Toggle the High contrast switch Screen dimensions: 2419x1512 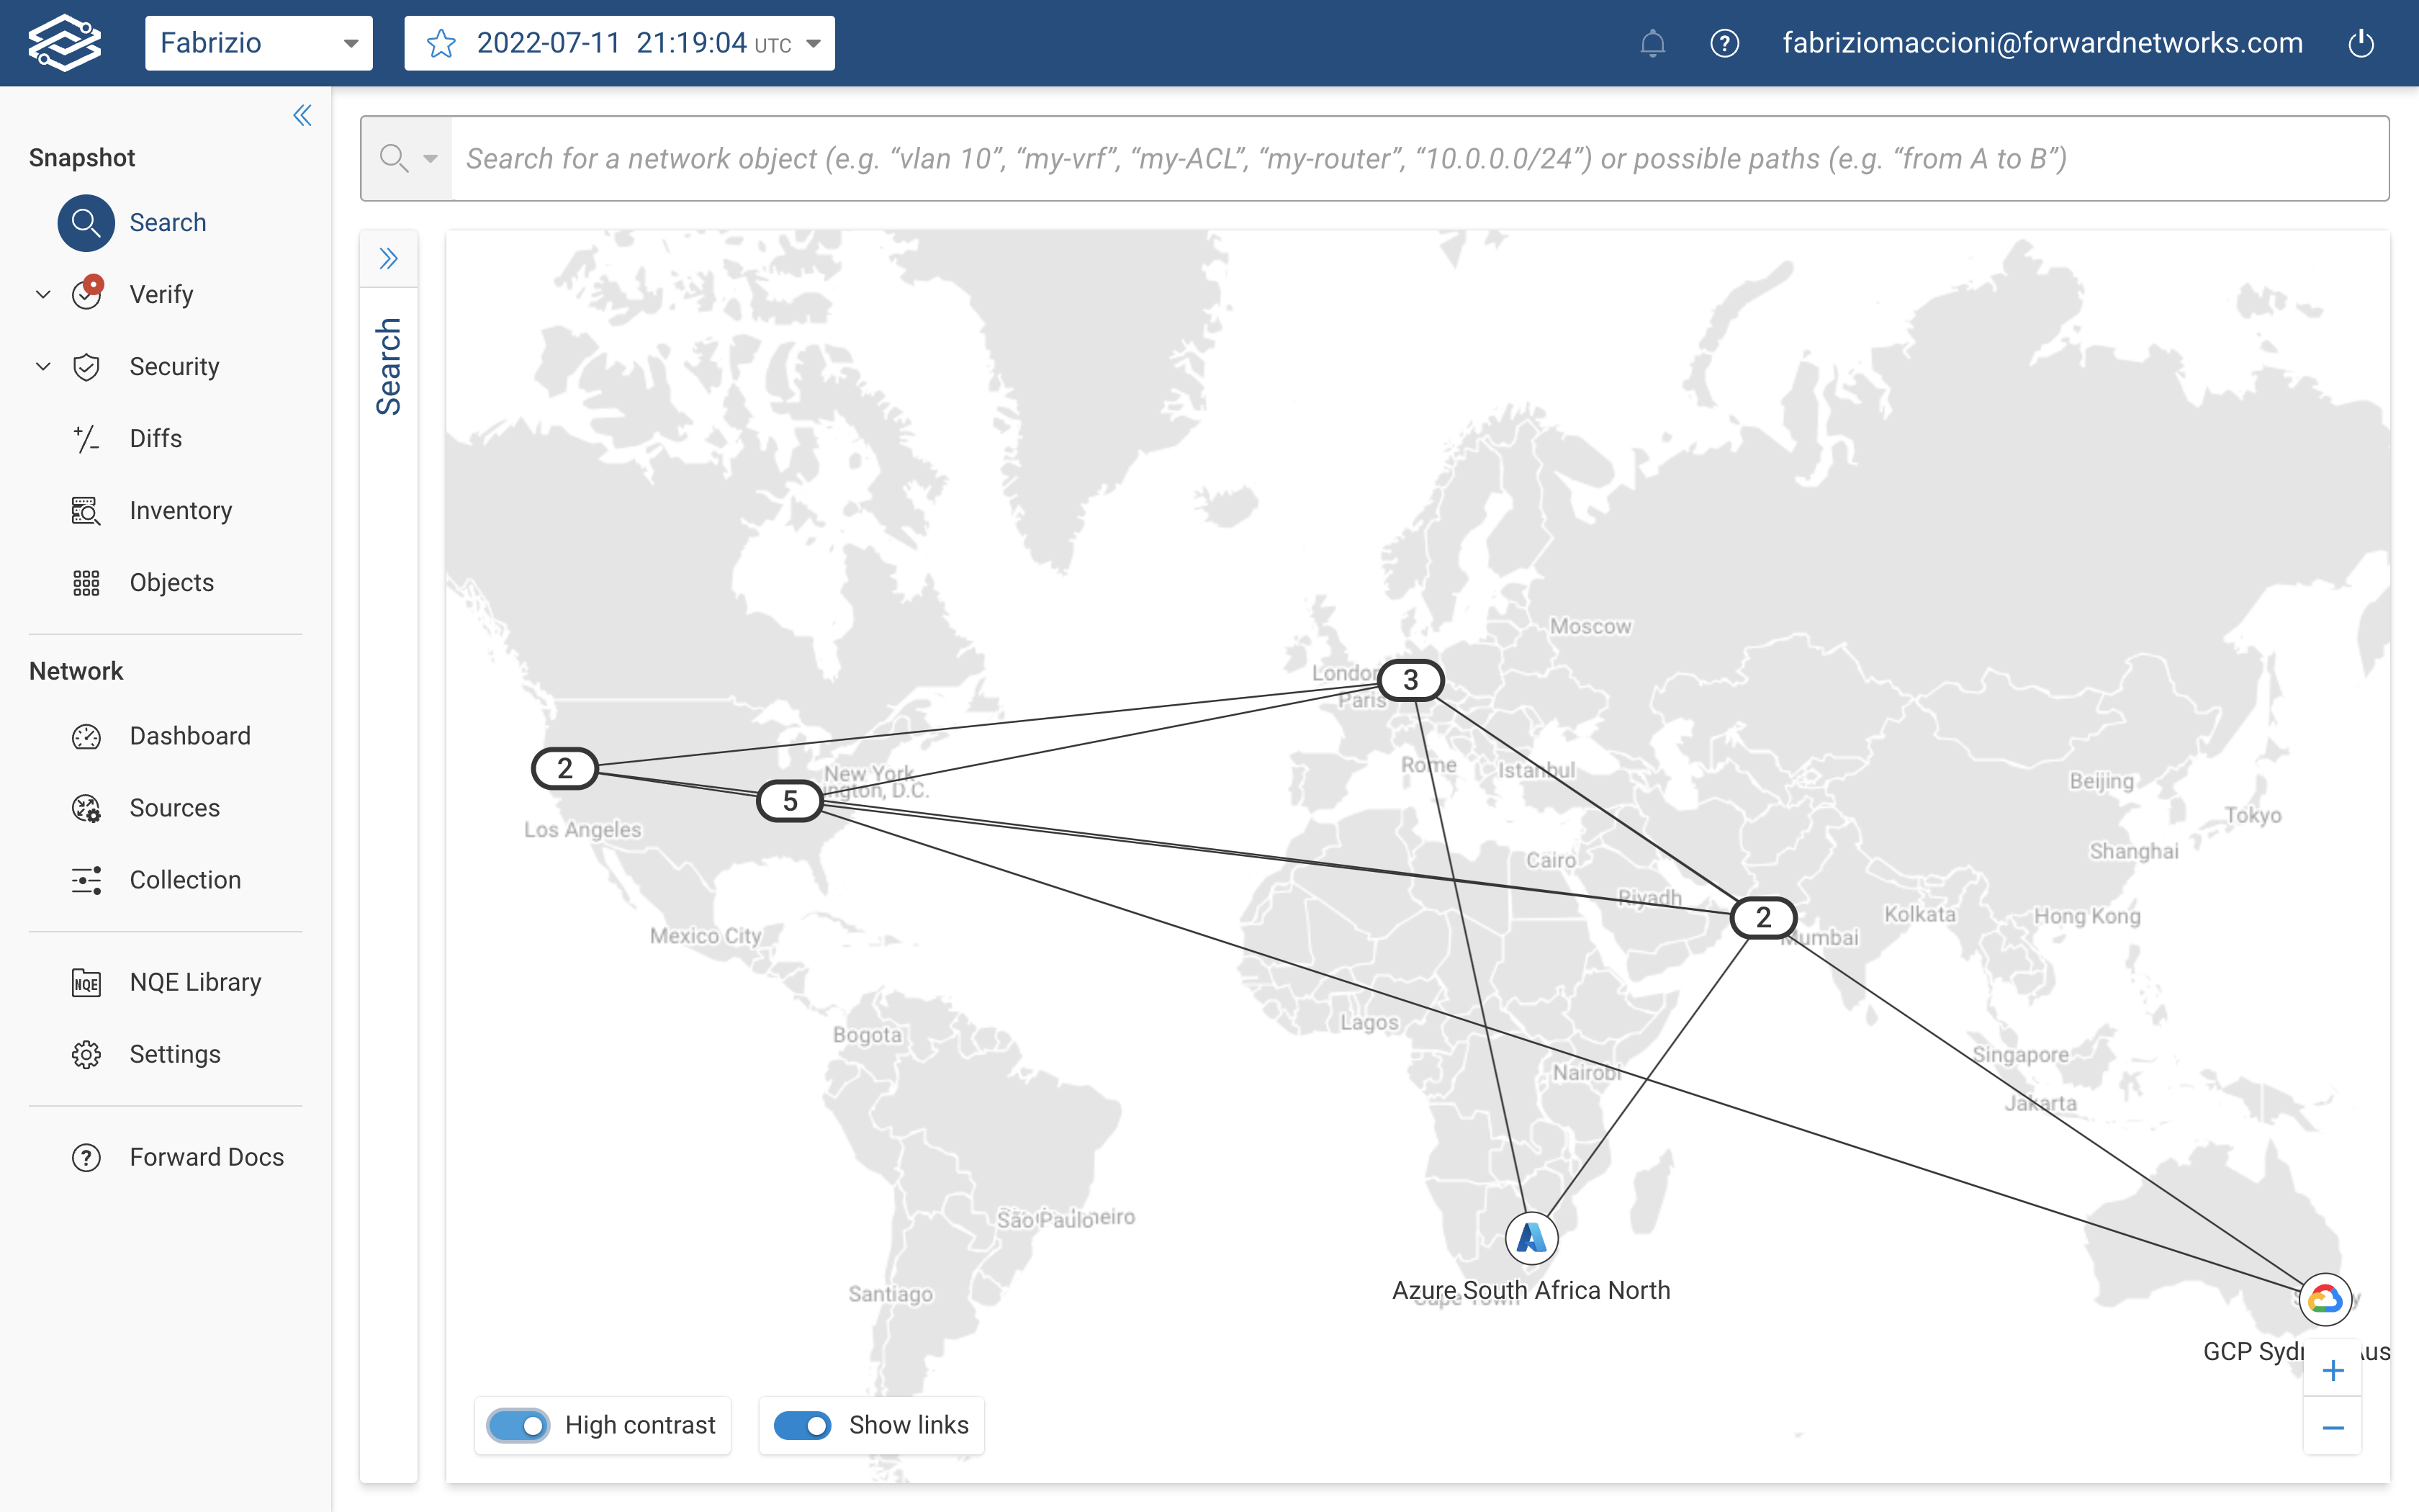coord(518,1425)
